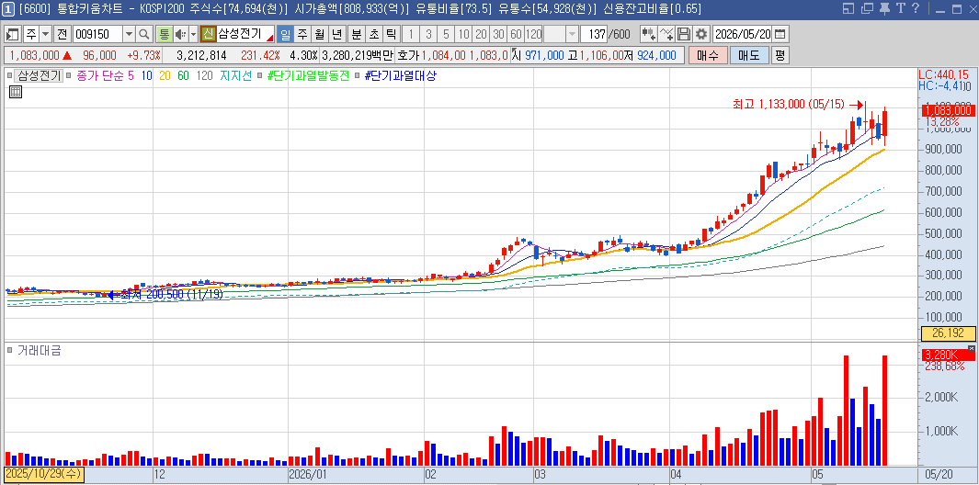
Task: Select the 틱 tick period
Action: click(392, 34)
